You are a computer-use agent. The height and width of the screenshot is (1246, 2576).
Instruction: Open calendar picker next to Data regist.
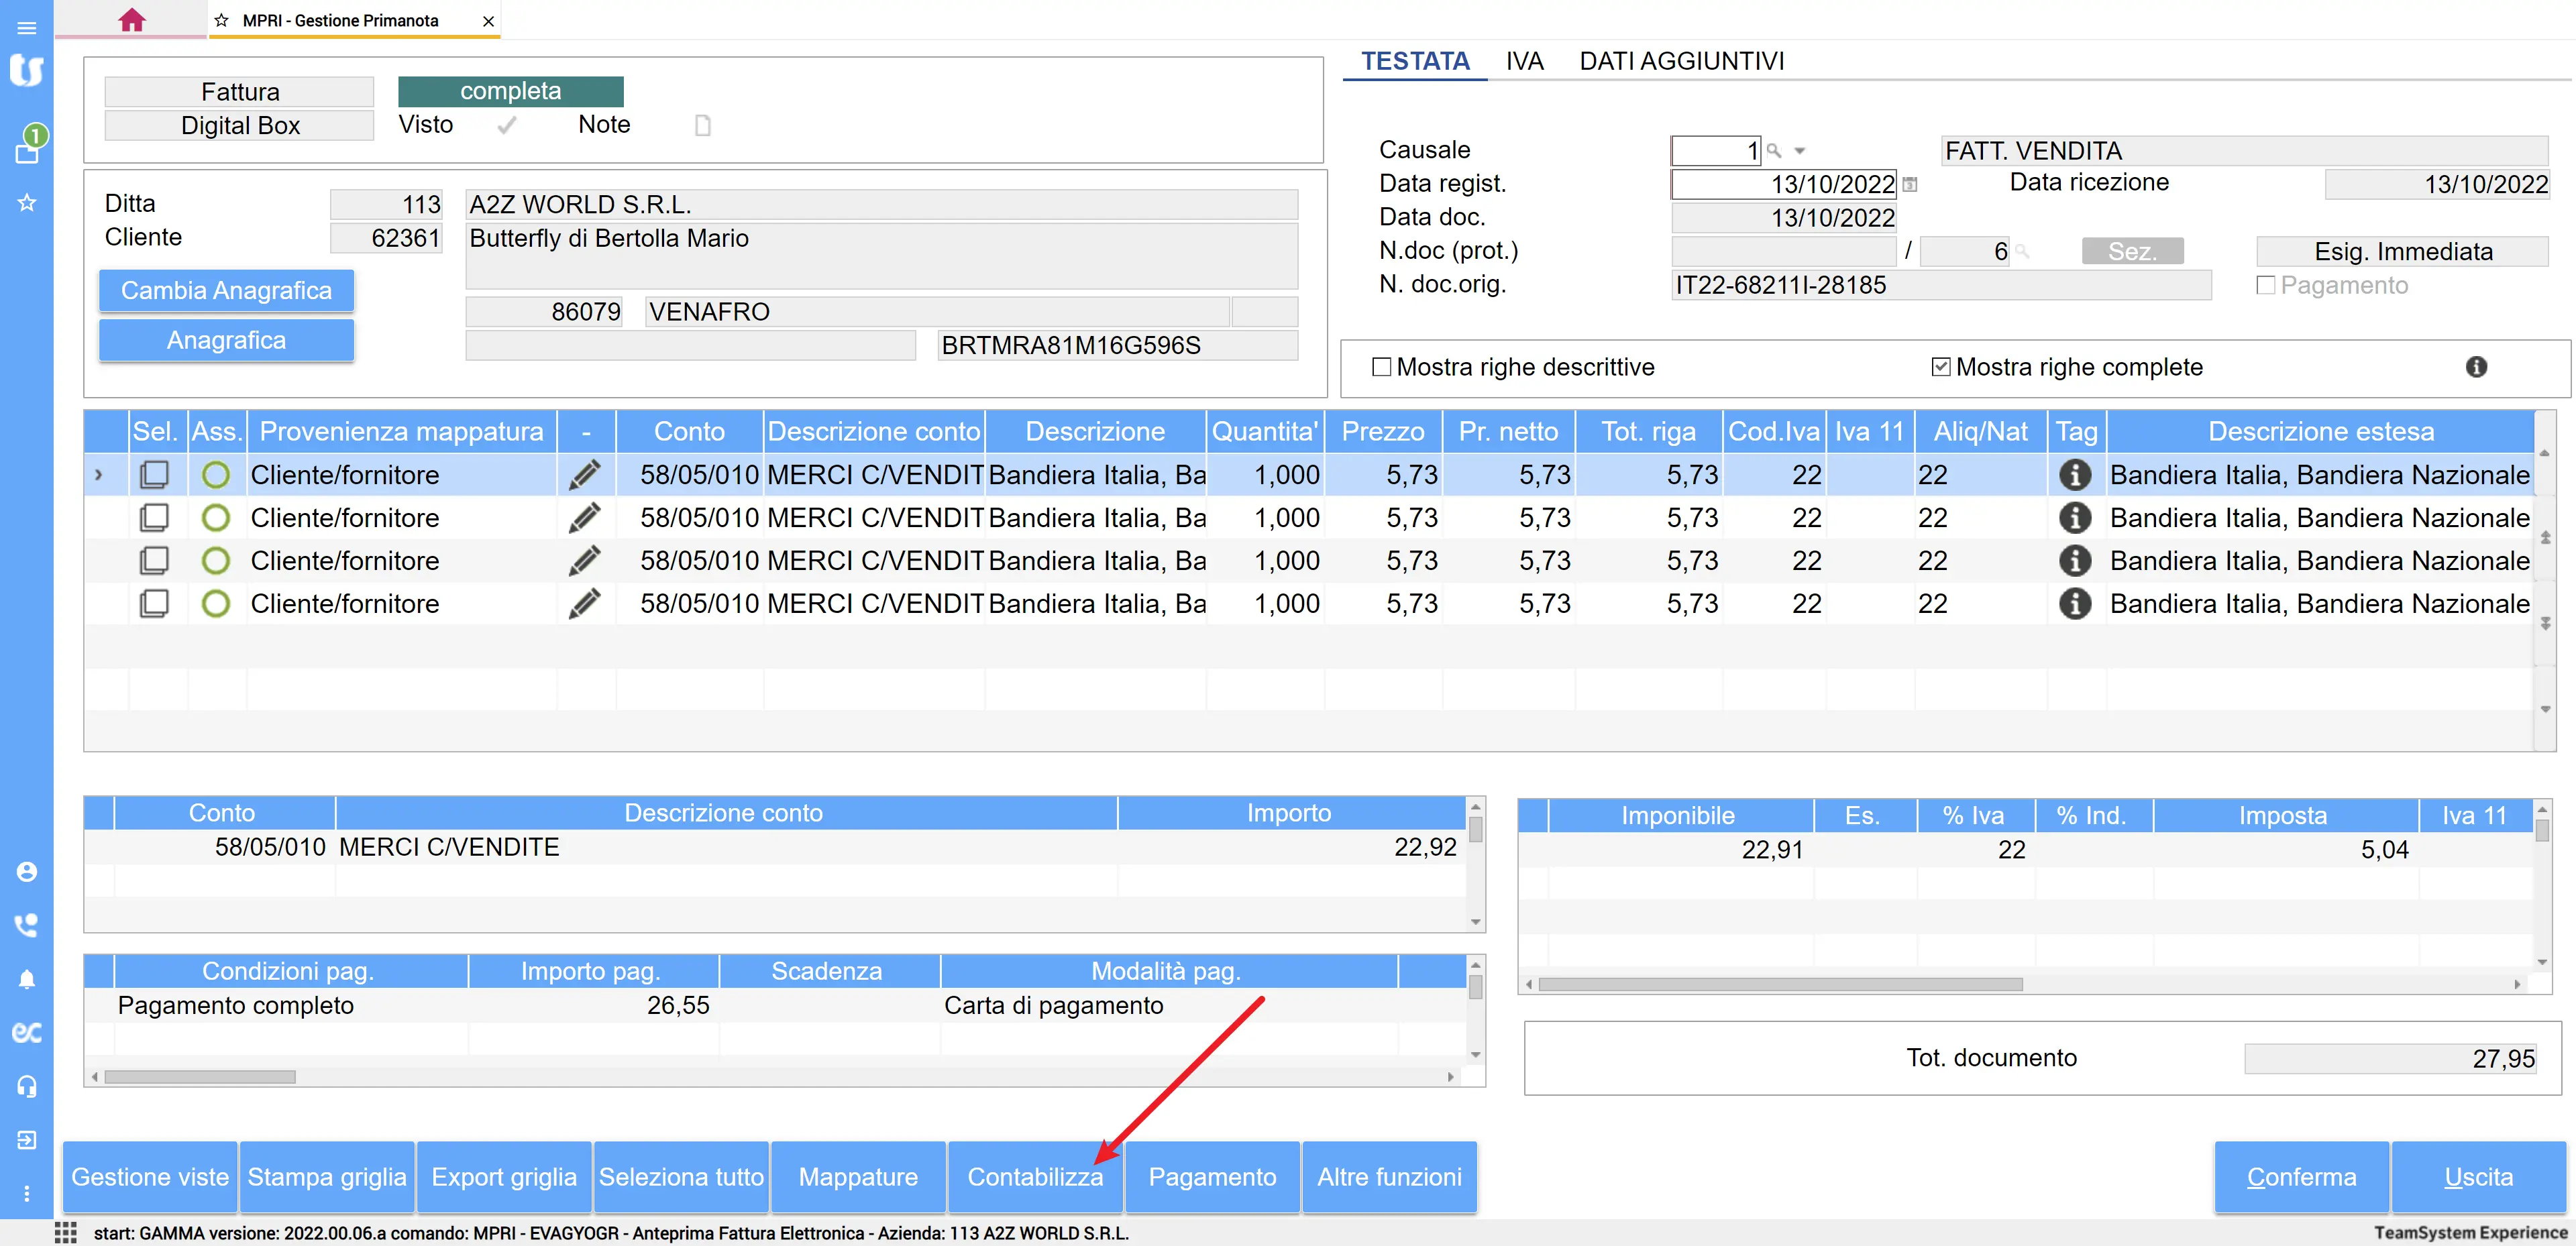point(1910,184)
